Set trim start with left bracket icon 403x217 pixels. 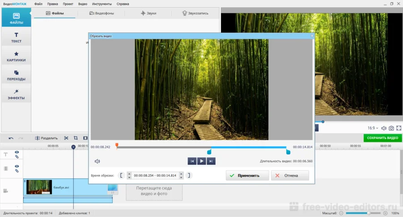[x=121, y=175]
